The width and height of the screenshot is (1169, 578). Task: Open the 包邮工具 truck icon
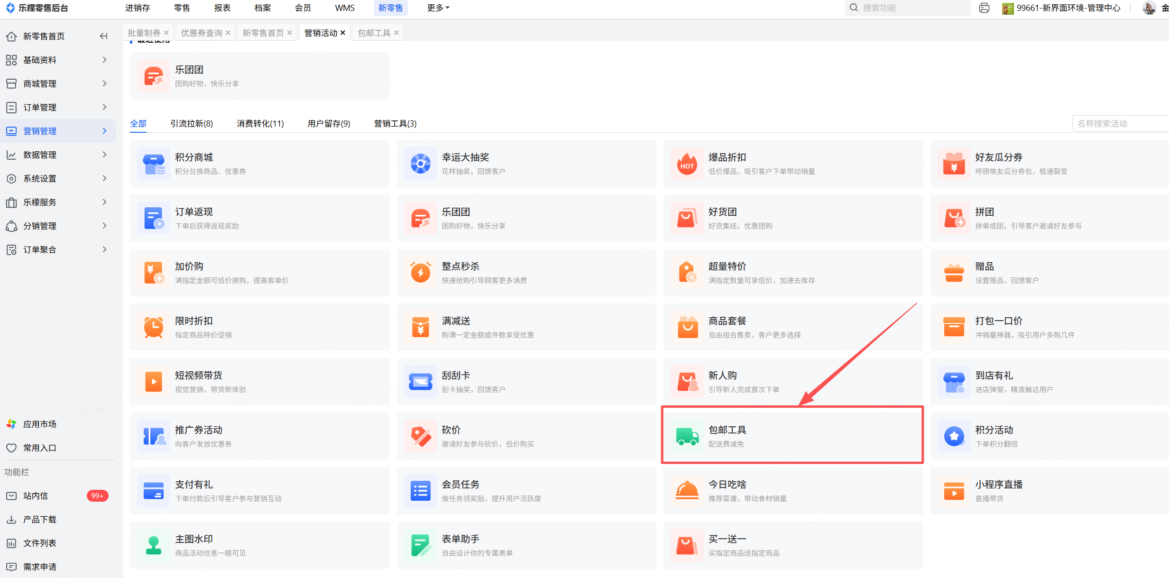(687, 436)
